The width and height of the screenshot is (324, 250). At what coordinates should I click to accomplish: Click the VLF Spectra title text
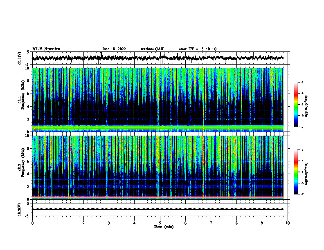46,49
